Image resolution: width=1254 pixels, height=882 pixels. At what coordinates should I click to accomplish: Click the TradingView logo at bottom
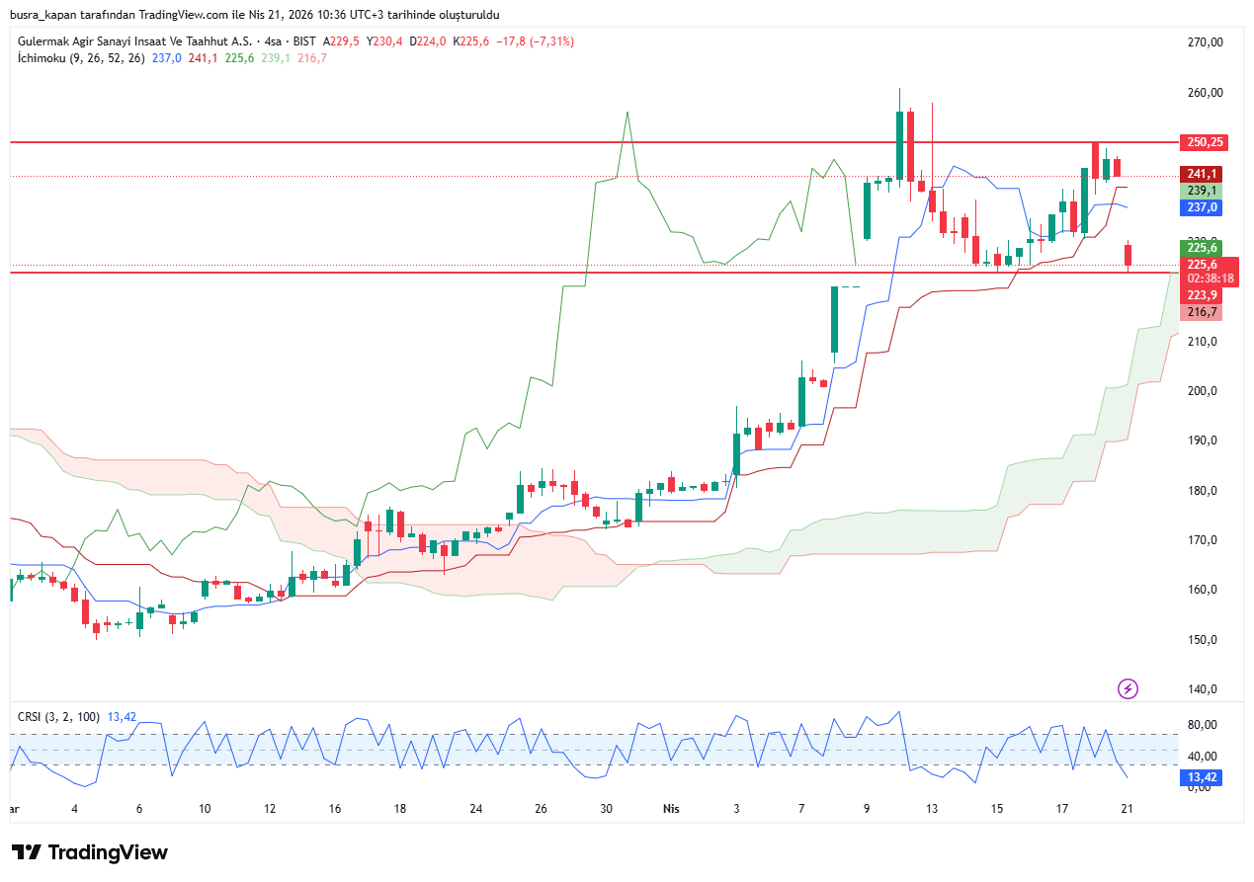coord(90,852)
